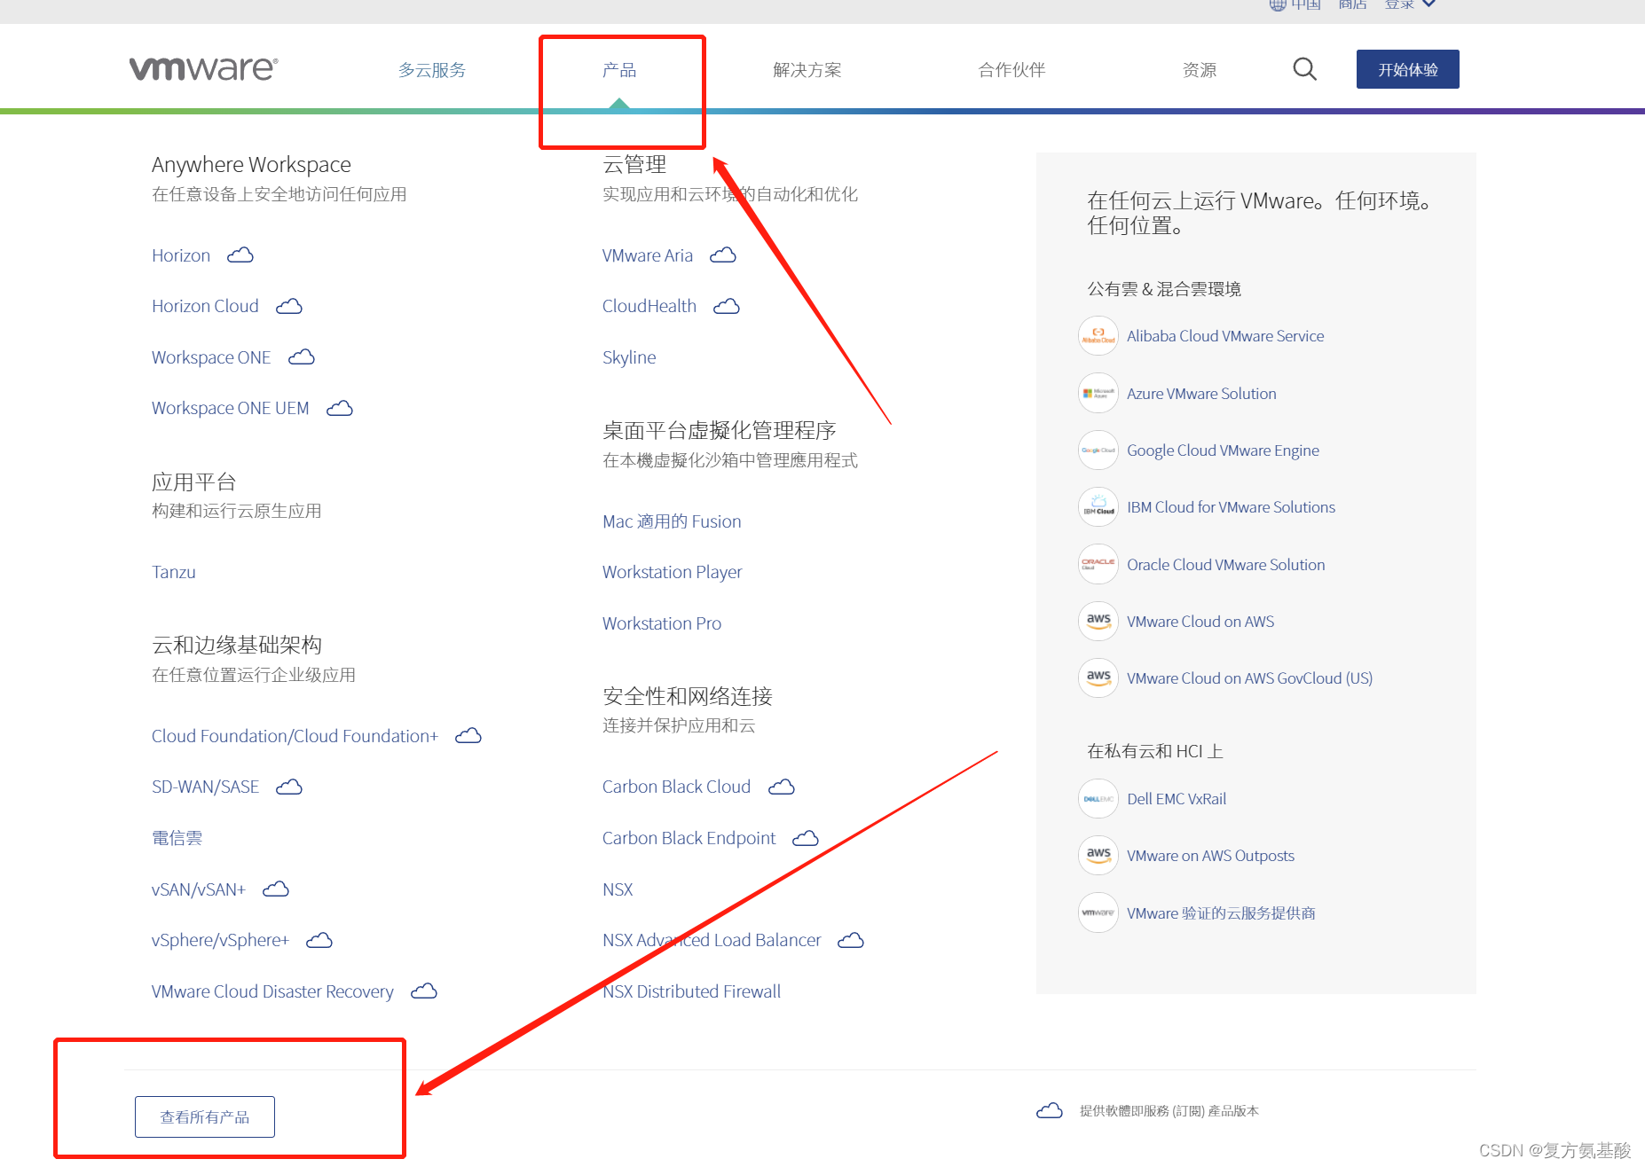Image resolution: width=1645 pixels, height=1167 pixels.
Task: Click the 云管理 heading
Action: 634,164
